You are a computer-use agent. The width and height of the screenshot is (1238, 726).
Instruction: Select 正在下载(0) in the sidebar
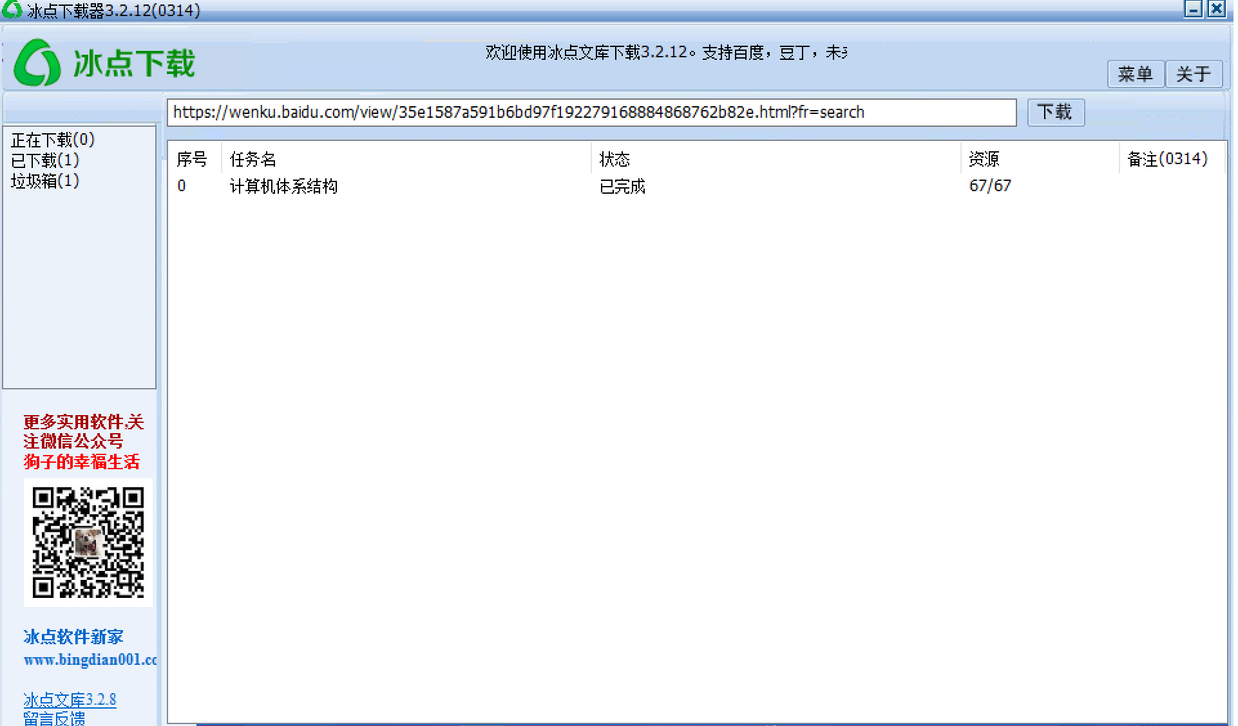click(x=53, y=140)
